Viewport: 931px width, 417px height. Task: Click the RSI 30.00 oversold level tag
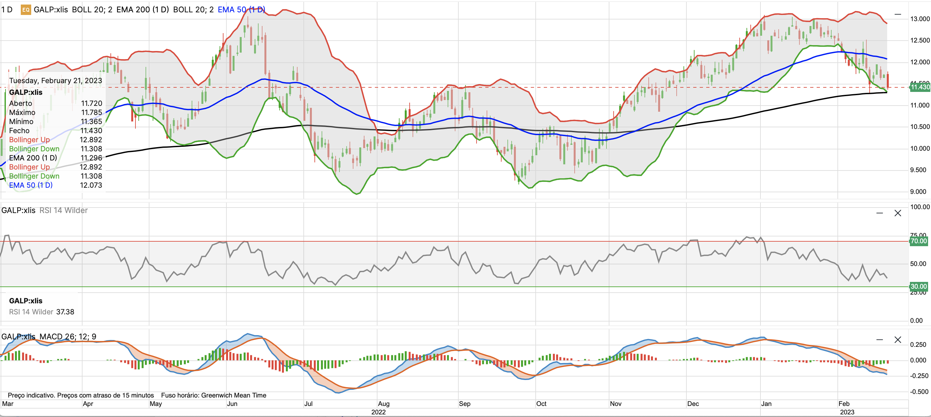[x=918, y=286]
